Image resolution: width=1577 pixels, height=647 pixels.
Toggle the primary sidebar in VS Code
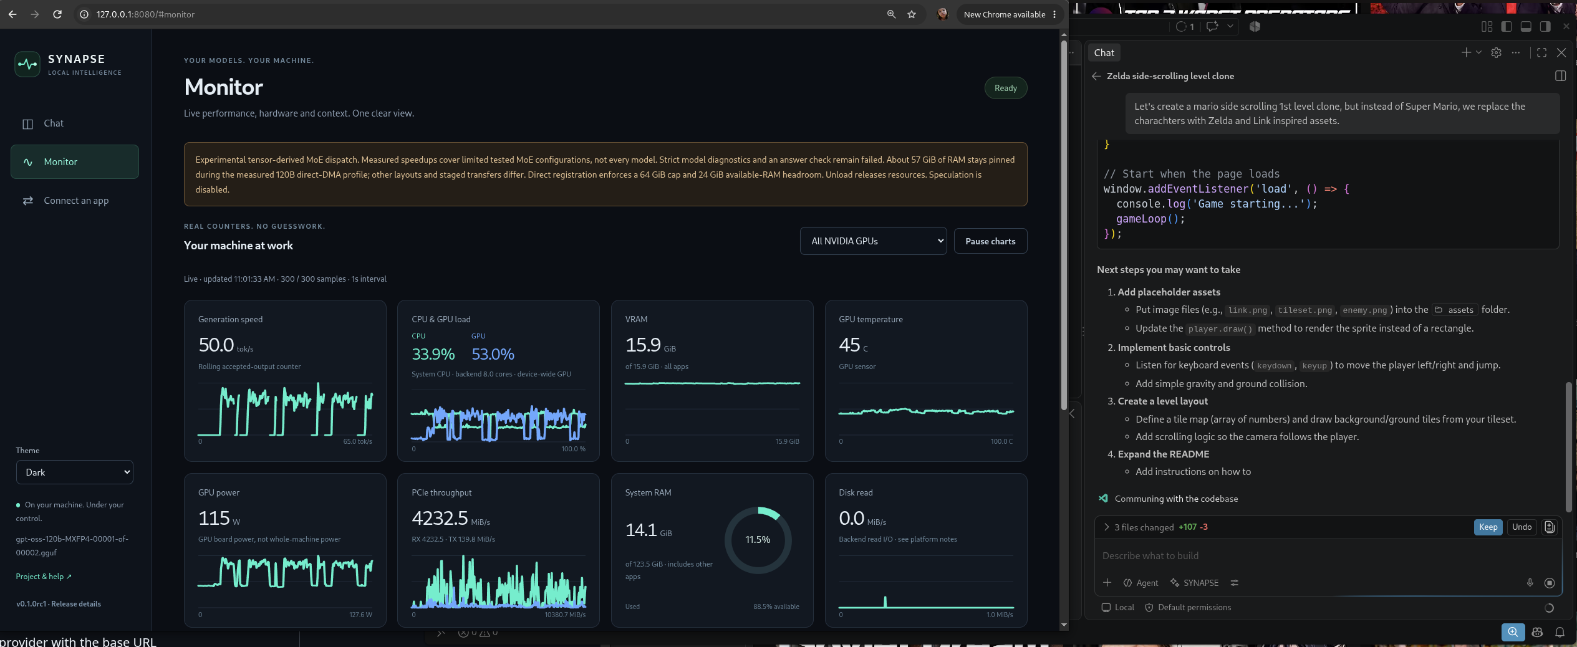1507,26
